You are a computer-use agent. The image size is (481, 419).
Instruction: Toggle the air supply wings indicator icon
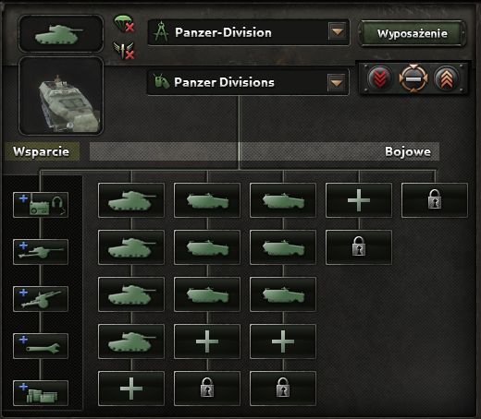click(x=124, y=51)
